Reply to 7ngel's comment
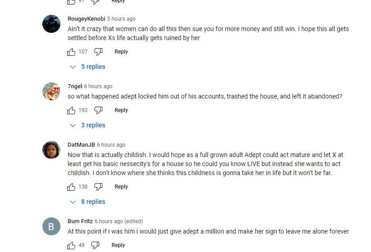Screen dimensions: 371x252 click(x=121, y=110)
